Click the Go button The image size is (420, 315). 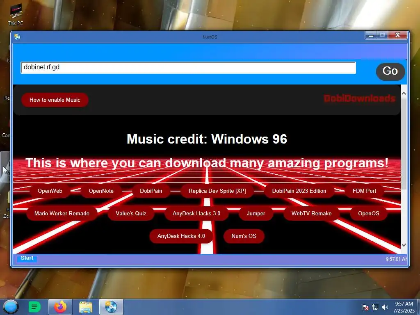coord(390,71)
